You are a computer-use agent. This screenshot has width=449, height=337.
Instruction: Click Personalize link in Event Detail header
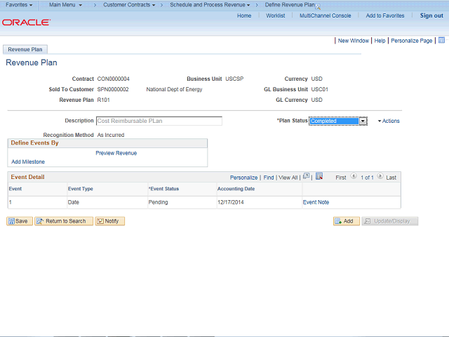click(243, 178)
